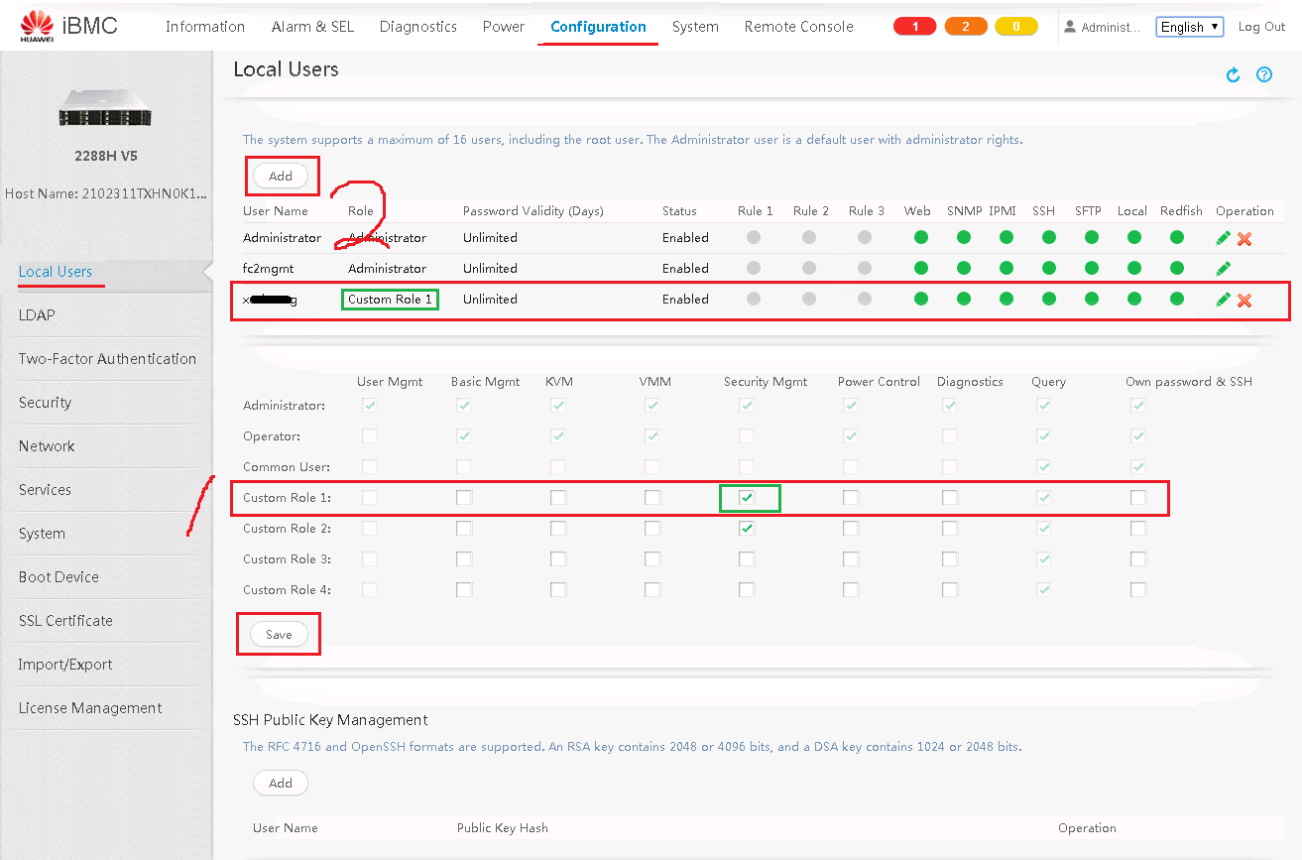The height and width of the screenshot is (860, 1302).
Task: Open the Alarm & SEL tab
Action: [x=312, y=27]
